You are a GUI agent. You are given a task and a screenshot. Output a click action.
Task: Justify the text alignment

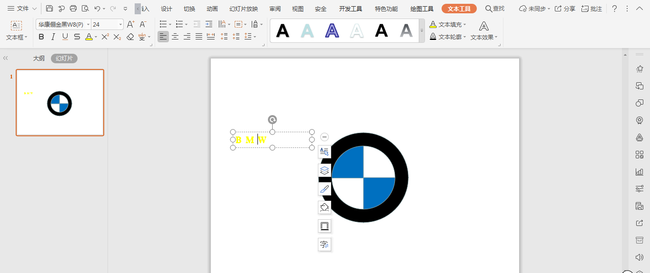pyautogui.click(x=199, y=37)
